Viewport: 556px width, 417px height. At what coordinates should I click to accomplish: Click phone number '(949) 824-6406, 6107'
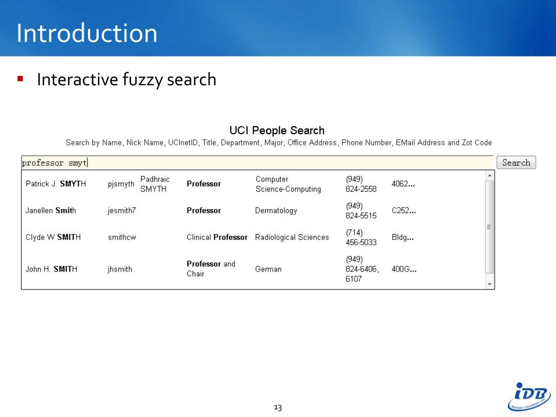(x=362, y=269)
